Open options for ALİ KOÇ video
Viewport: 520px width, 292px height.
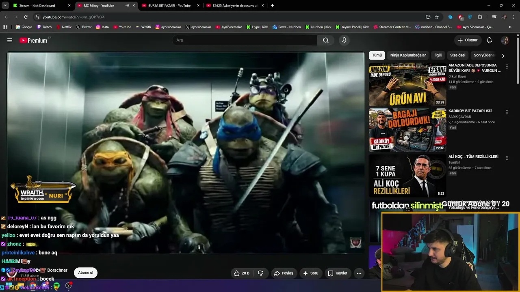click(507, 158)
